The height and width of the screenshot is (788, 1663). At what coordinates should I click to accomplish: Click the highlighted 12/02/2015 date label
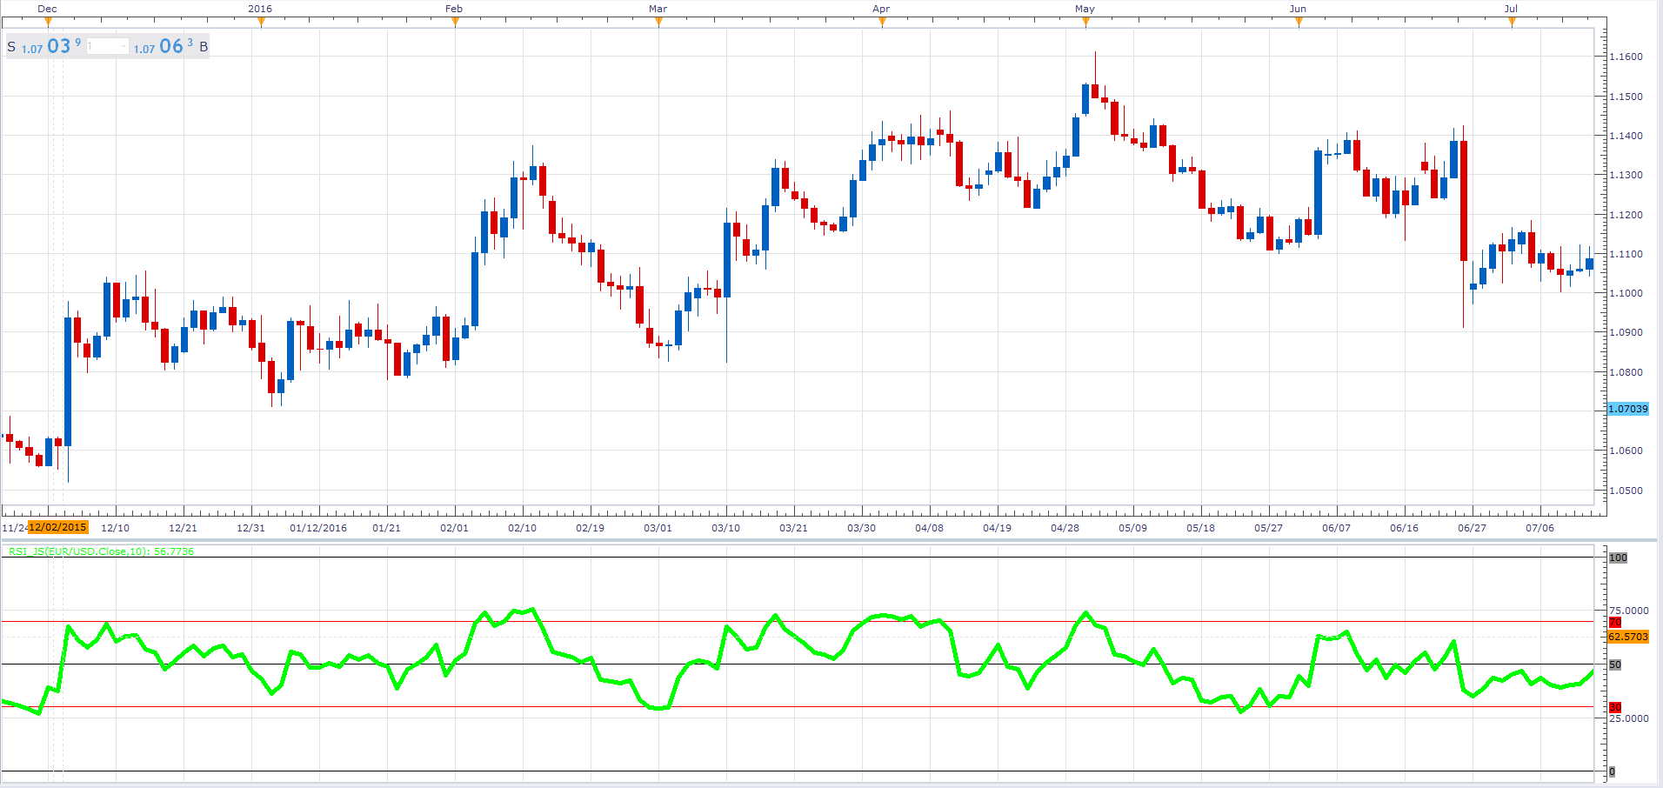click(x=57, y=527)
